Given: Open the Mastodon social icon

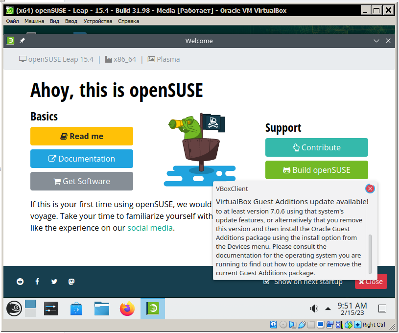Looking at the screenshot, I should coord(71,281).
